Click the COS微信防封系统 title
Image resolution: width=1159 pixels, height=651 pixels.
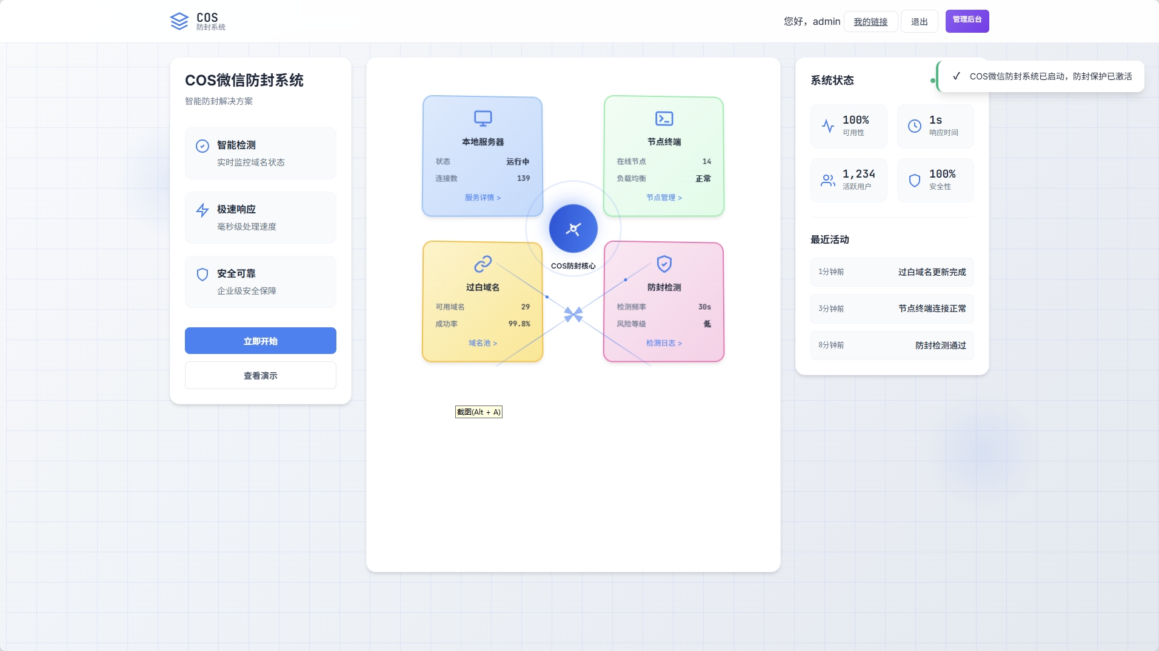[244, 80]
